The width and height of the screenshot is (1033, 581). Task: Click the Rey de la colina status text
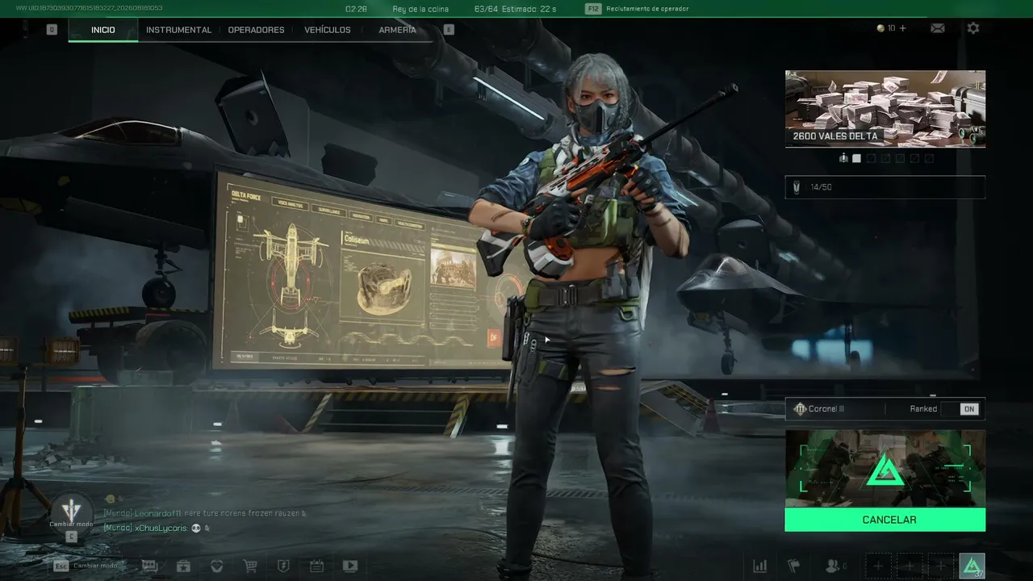point(420,8)
